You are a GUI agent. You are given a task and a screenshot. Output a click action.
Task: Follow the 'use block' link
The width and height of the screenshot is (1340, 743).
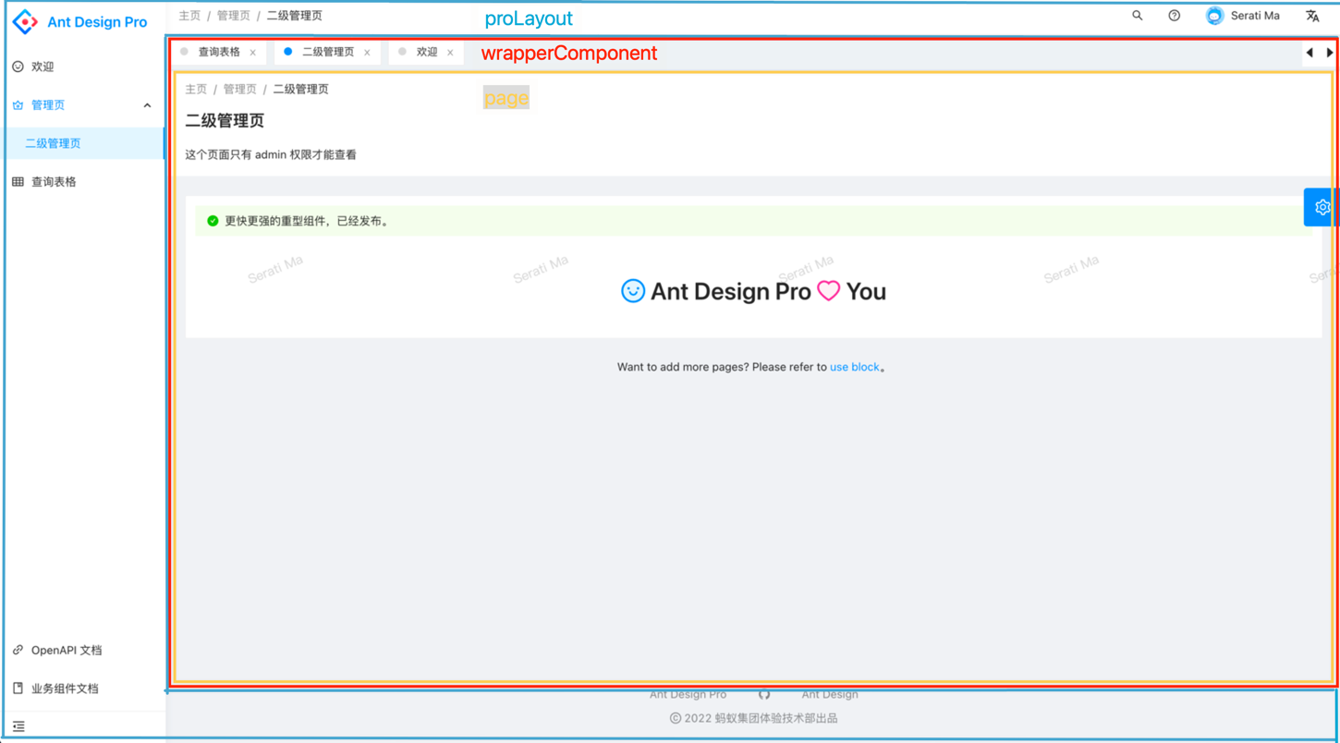tap(855, 367)
